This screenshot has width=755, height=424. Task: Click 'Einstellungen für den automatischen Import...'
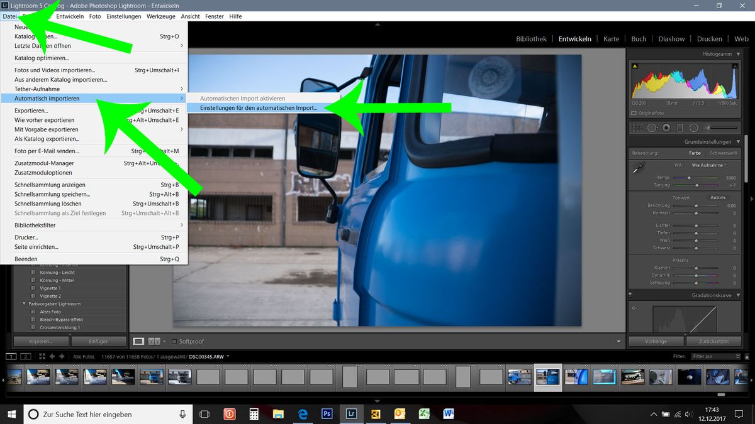[259, 108]
